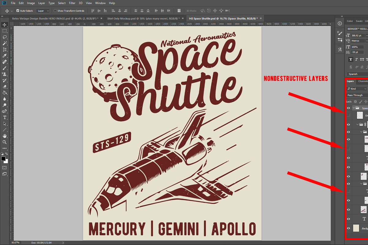This screenshot has height=245, width=368.
Task: Select the Healing Brush tool
Action: pyautogui.click(x=5, y=62)
